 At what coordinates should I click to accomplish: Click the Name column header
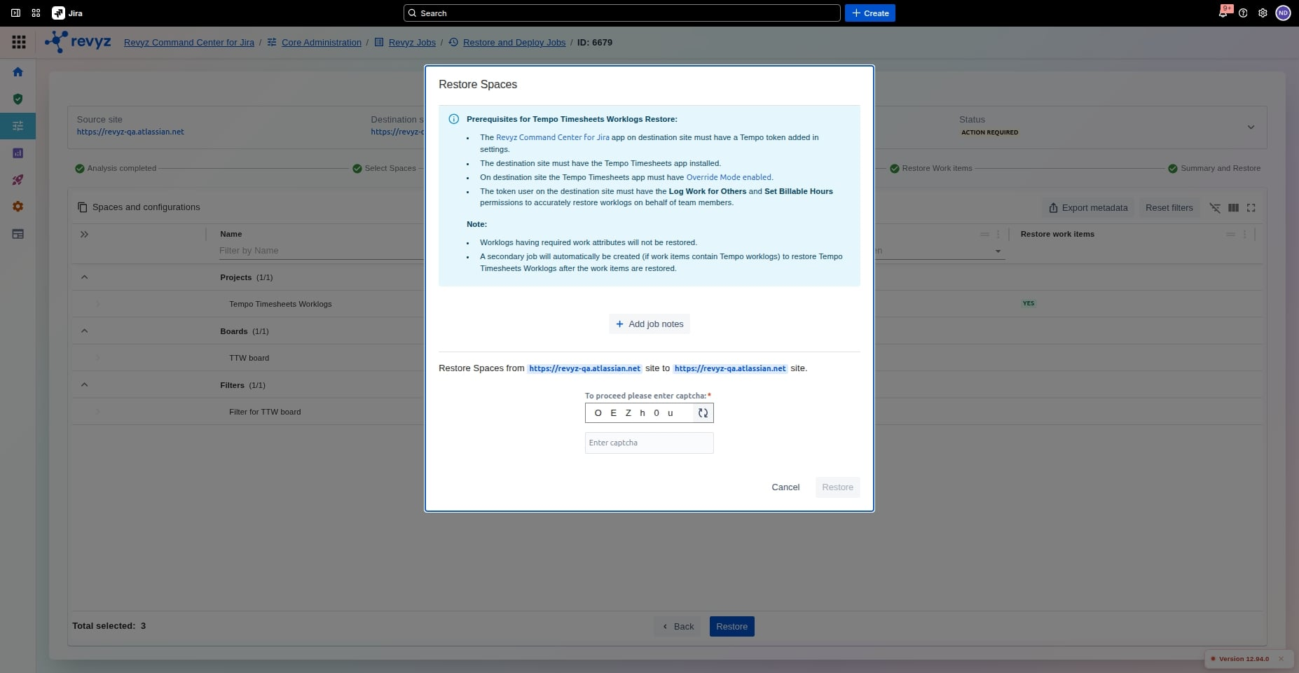[x=231, y=235]
